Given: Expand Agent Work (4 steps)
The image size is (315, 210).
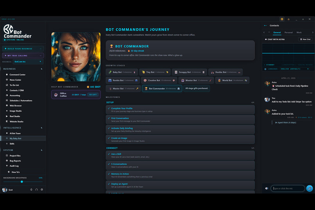Looking at the screenshot, I should (285, 122).
